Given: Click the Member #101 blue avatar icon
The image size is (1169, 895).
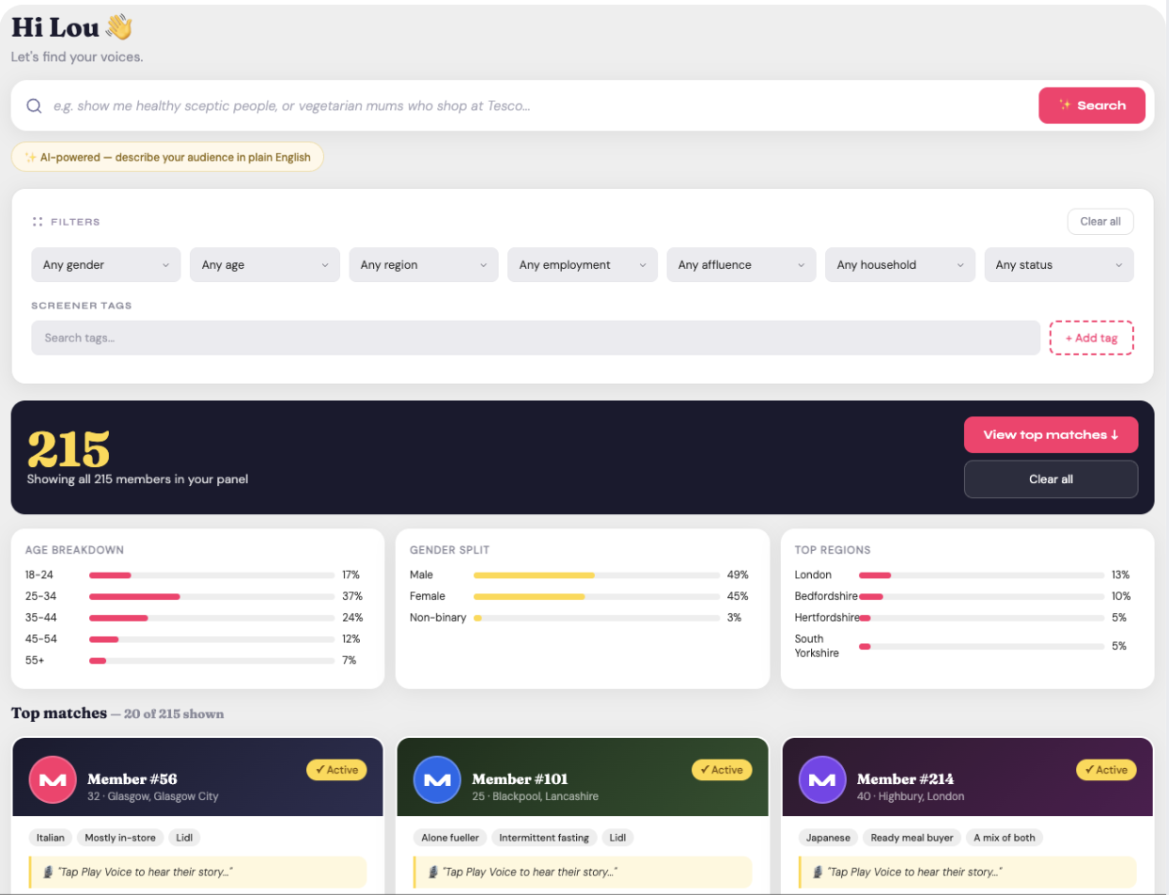Looking at the screenshot, I should (x=437, y=779).
